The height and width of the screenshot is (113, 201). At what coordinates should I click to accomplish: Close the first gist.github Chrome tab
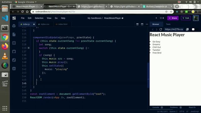[106, 6]
